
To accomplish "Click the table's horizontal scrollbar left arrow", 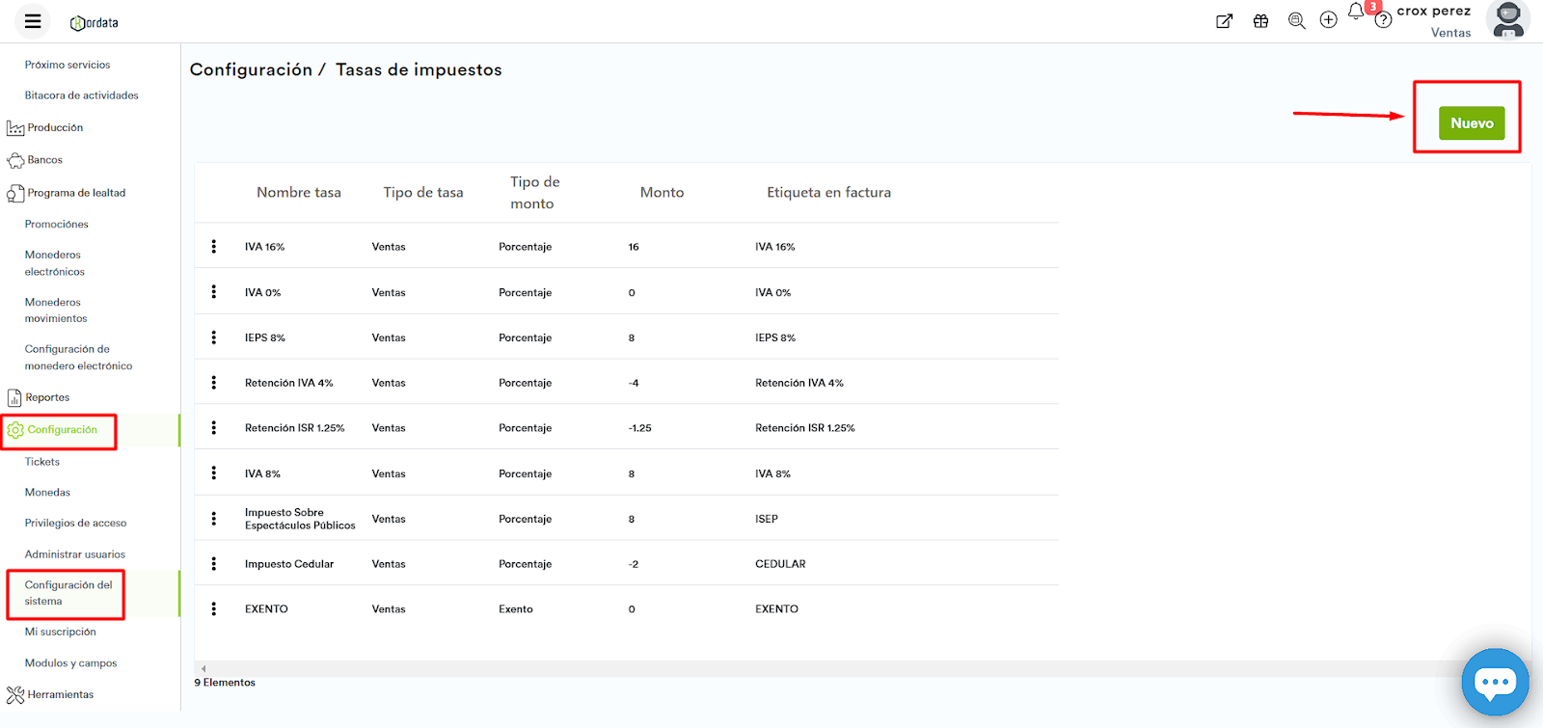I will (203, 668).
